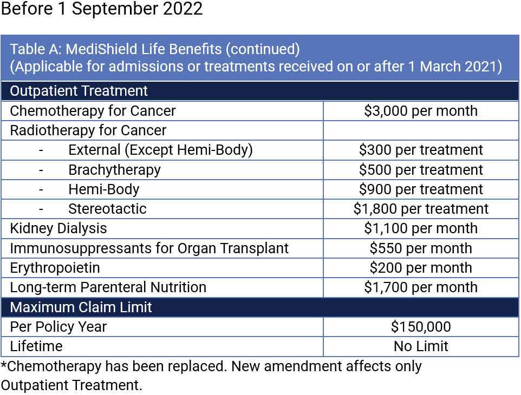Click the Kidney Dialysis row
The height and width of the screenshot is (395, 521).
click(x=260, y=228)
